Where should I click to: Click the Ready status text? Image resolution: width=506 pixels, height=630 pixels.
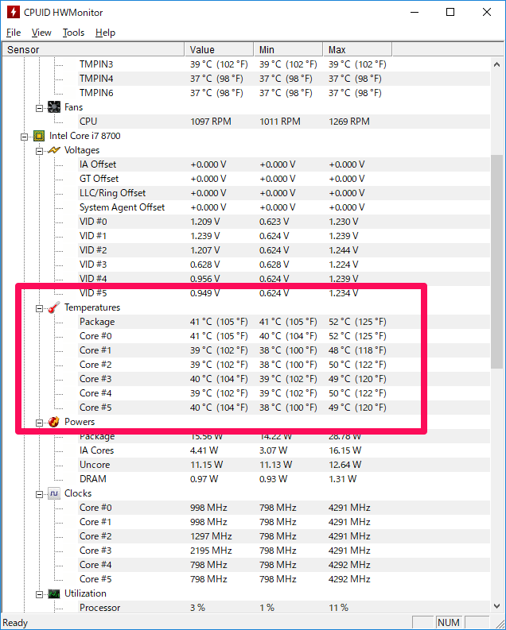(x=15, y=623)
